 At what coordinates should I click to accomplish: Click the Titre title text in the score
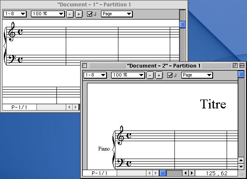coord(213,104)
